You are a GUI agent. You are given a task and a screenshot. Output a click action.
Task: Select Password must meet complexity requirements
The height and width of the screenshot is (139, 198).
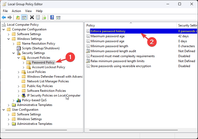coord(122,56)
